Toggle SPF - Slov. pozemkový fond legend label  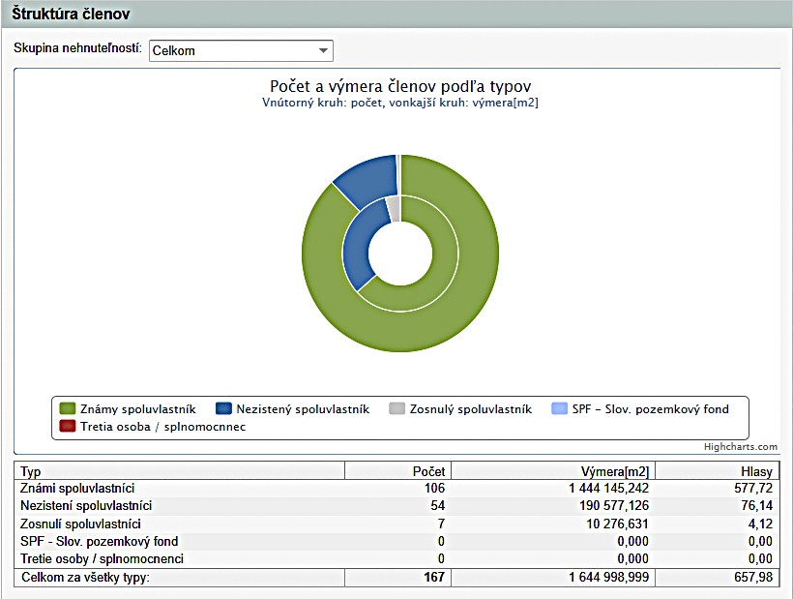(650, 409)
